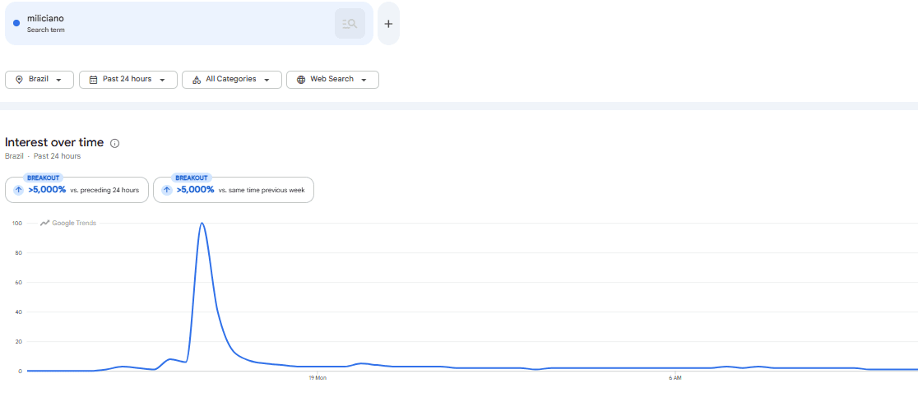Open the Past 24 hours time dropdown
The image size is (918, 397).
pos(128,80)
